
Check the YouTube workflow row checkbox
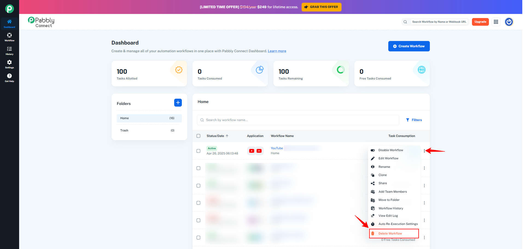point(199,151)
